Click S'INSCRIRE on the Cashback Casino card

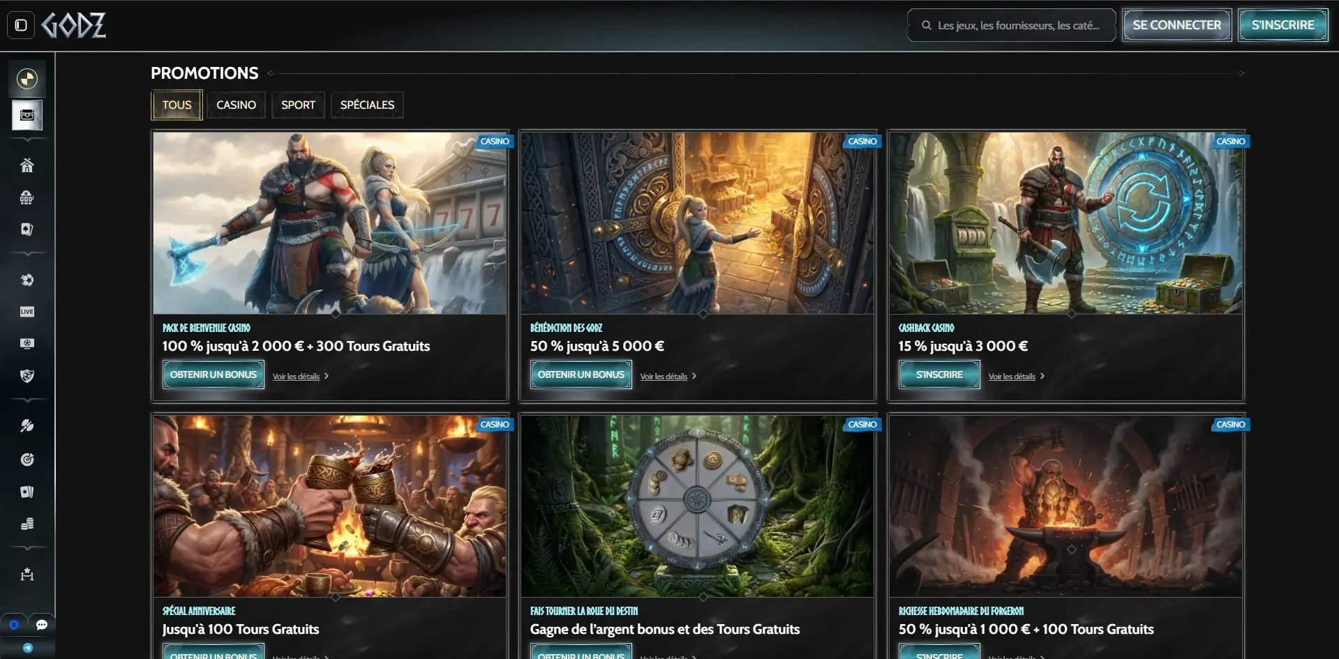coord(939,374)
